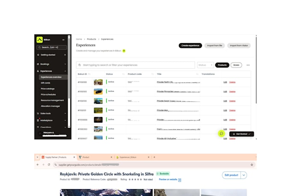This screenshot has height=196, width=291.
Task: Open the Status filter dropdown
Action: (x=205, y=65)
